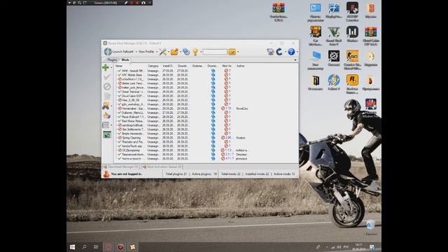Viewport: 448px width, 252px height.
Task: Focus the mod search text field
Action: (215, 52)
